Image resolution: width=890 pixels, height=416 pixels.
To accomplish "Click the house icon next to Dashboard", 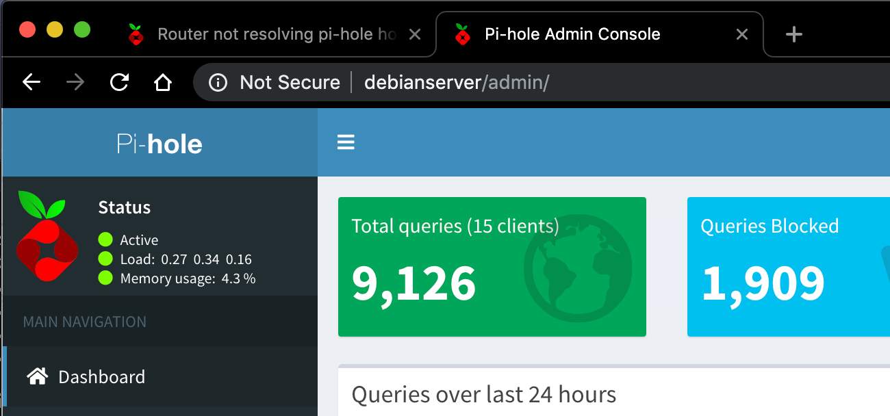I will point(37,376).
